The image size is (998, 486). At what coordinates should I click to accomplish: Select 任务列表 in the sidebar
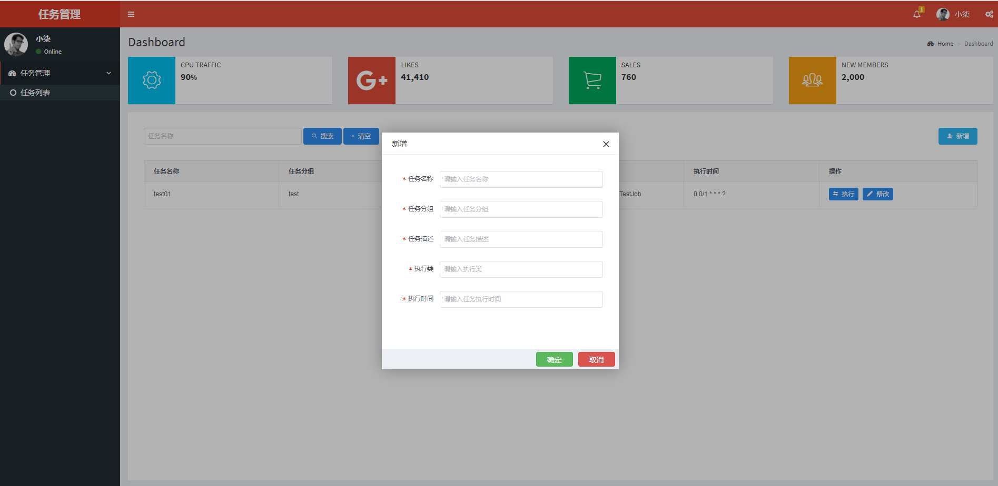point(35,93)
